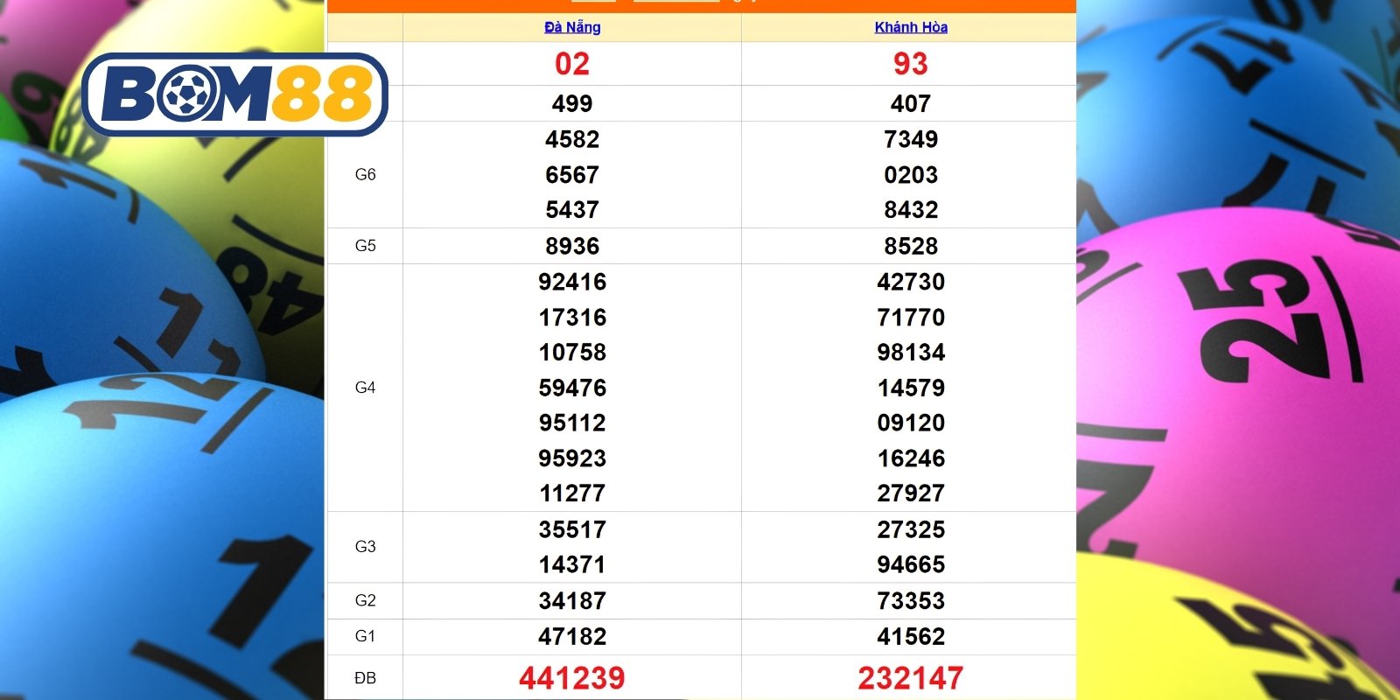Select the G6 row label
The width and height of the screenshot is (1400, 700).
(x=366, y=175)
